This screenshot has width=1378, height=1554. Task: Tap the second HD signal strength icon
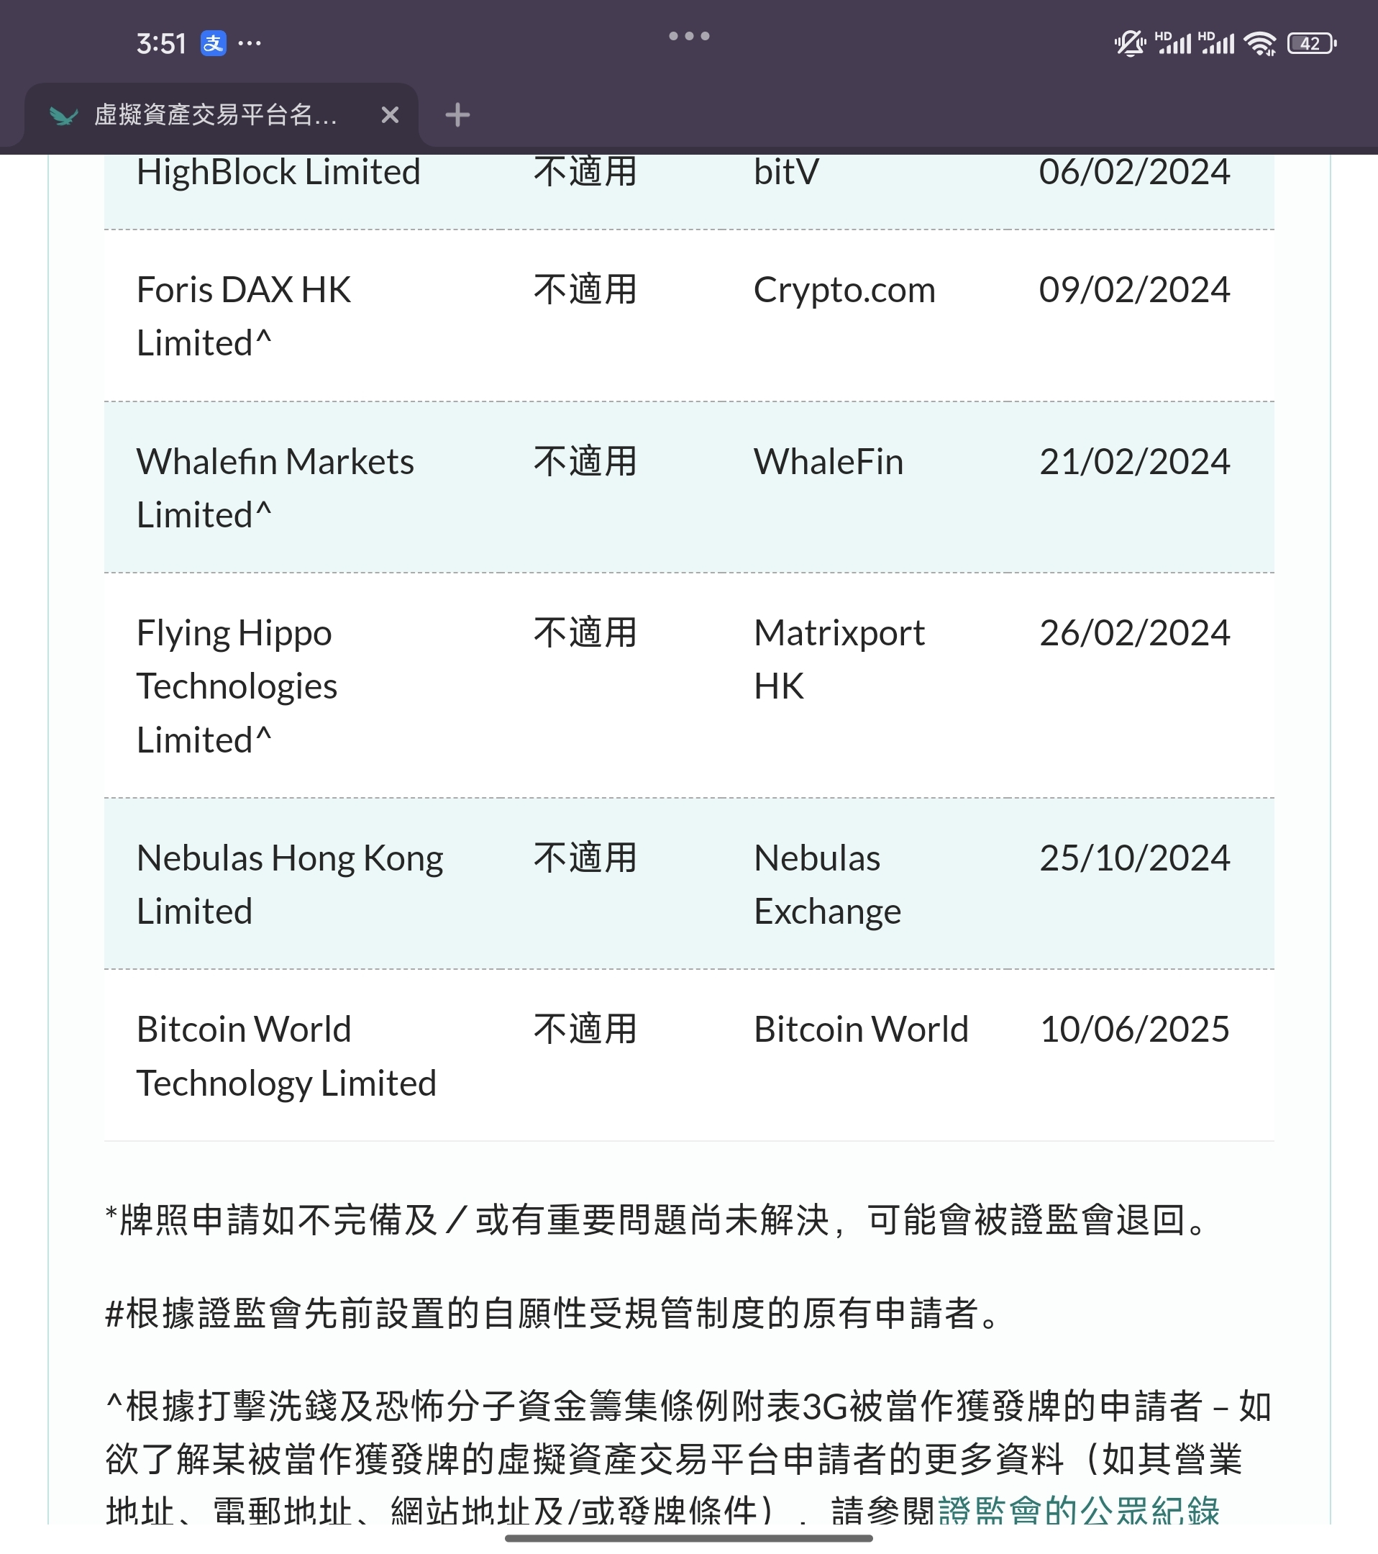click(1217, 42)
